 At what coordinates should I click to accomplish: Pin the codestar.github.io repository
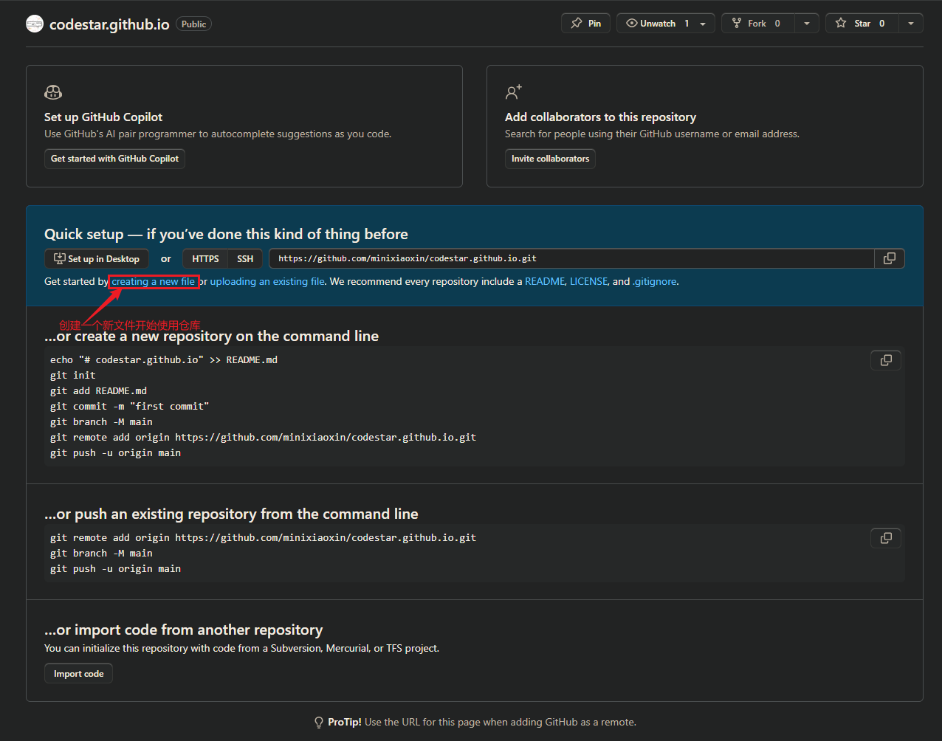point(585,24)
